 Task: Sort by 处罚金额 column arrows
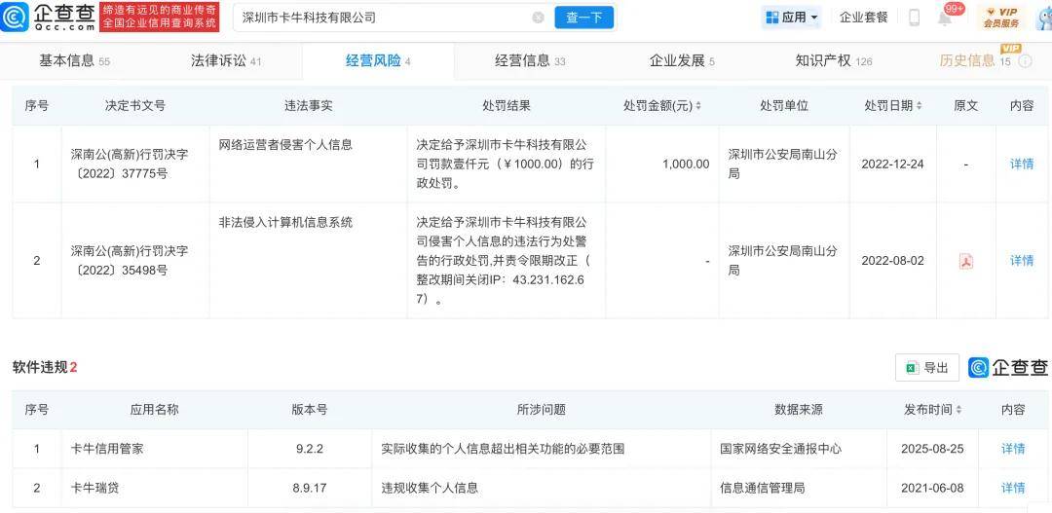click(x=698, y=106)
